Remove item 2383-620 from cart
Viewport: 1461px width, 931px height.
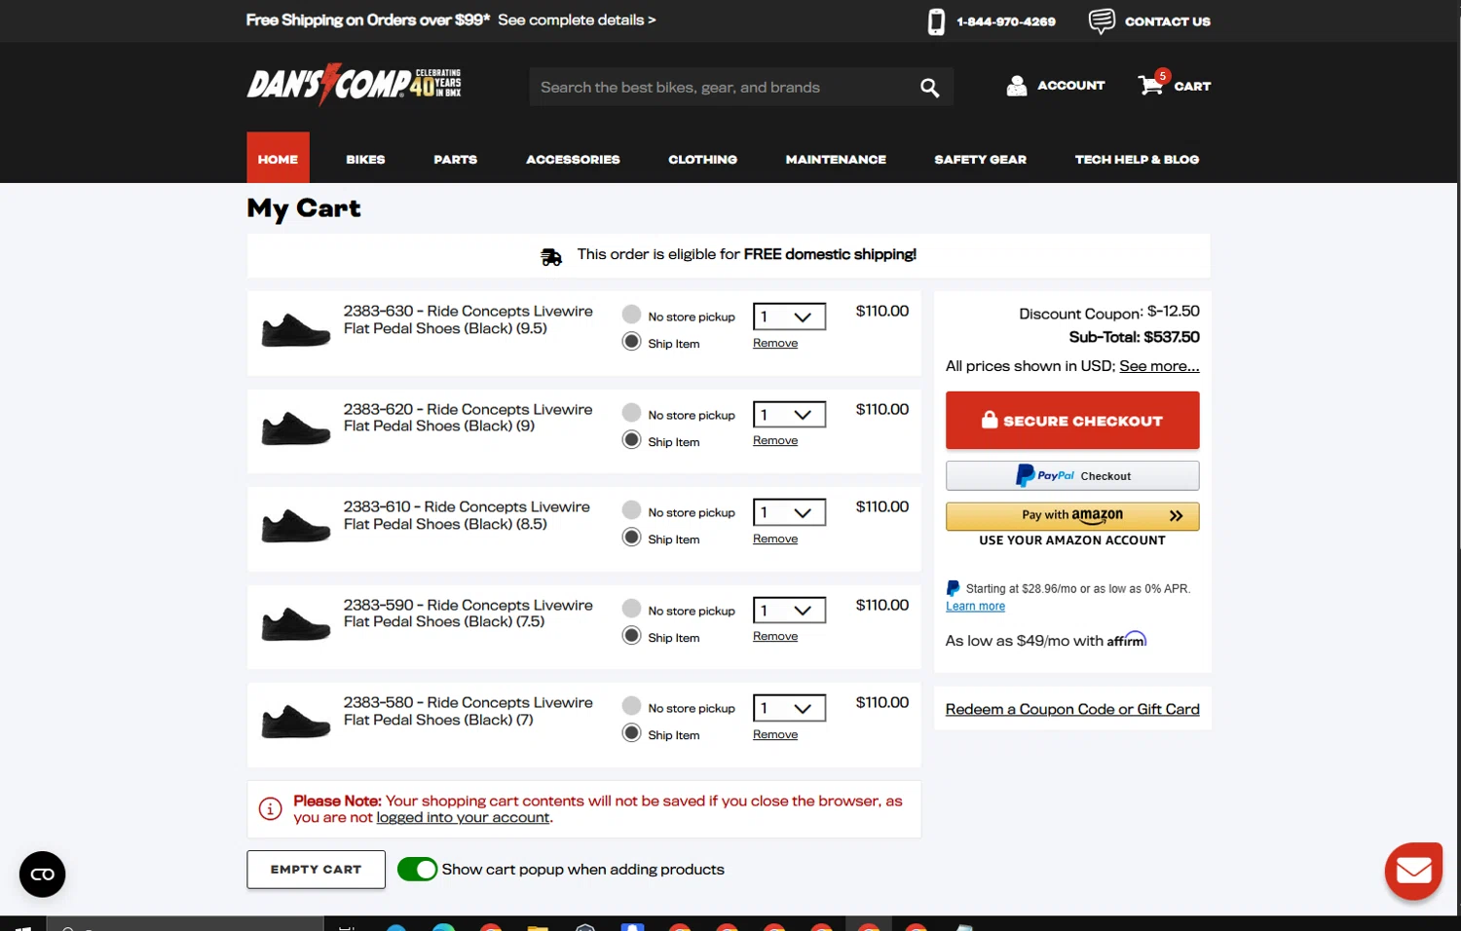775,440
